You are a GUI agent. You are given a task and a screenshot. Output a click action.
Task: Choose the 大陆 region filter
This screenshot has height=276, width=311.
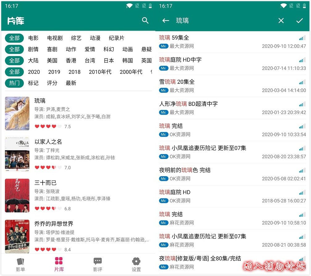coord(33,61)
